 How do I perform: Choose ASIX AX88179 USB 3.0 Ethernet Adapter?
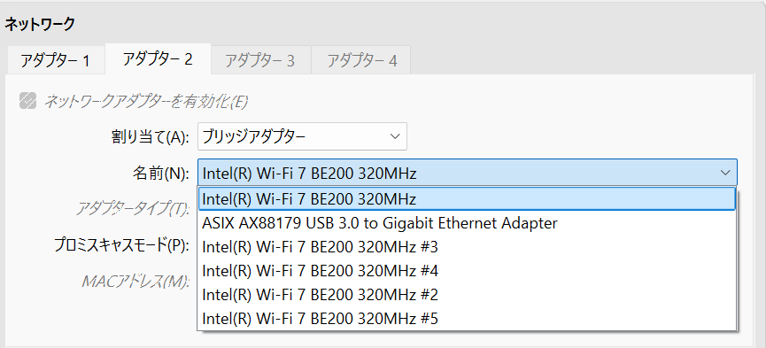click(x=467, y=223)
